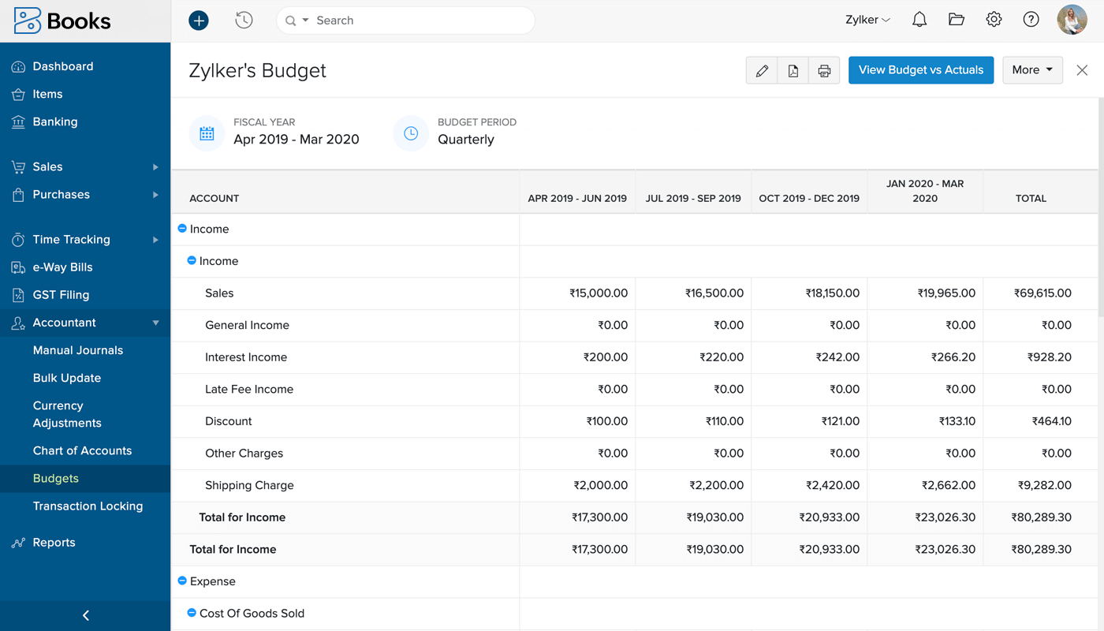Open the settings gear
This screenshot has width=1104, height=631.
993,19
